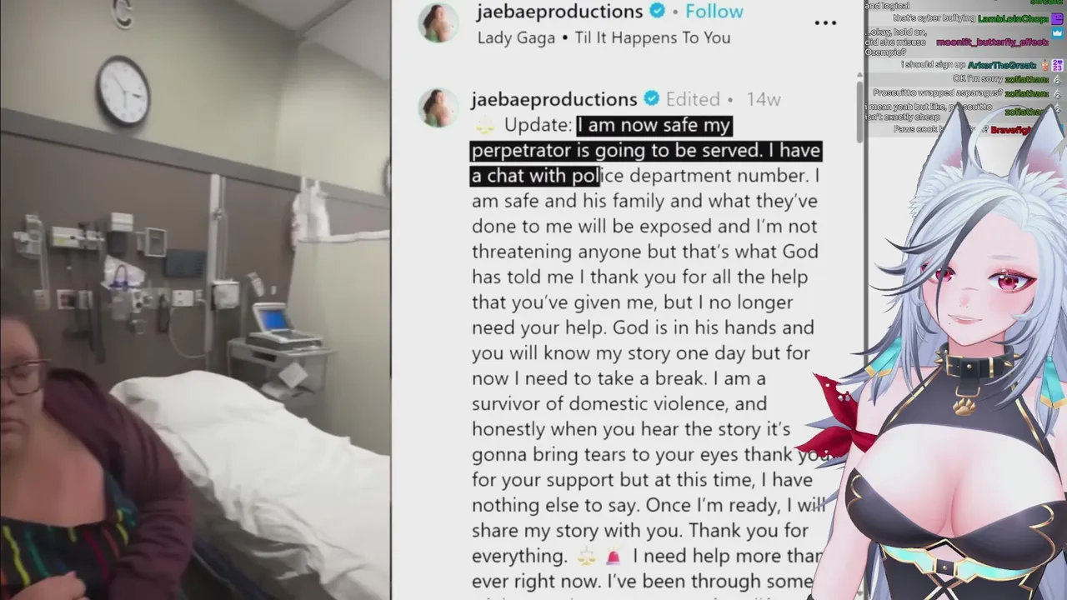
Task: Click the verified badge next to caption username
Action: click(652, 99)
